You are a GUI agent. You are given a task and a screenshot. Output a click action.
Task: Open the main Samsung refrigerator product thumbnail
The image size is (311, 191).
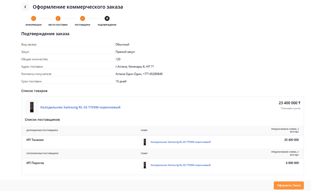(x=32, y=107)
